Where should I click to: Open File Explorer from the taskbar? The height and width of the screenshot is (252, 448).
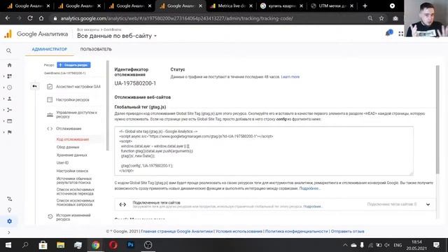[61, 245]
